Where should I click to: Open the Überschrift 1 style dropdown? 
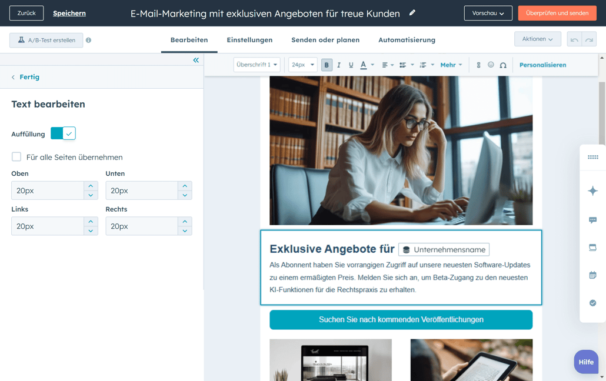point(257,65)
